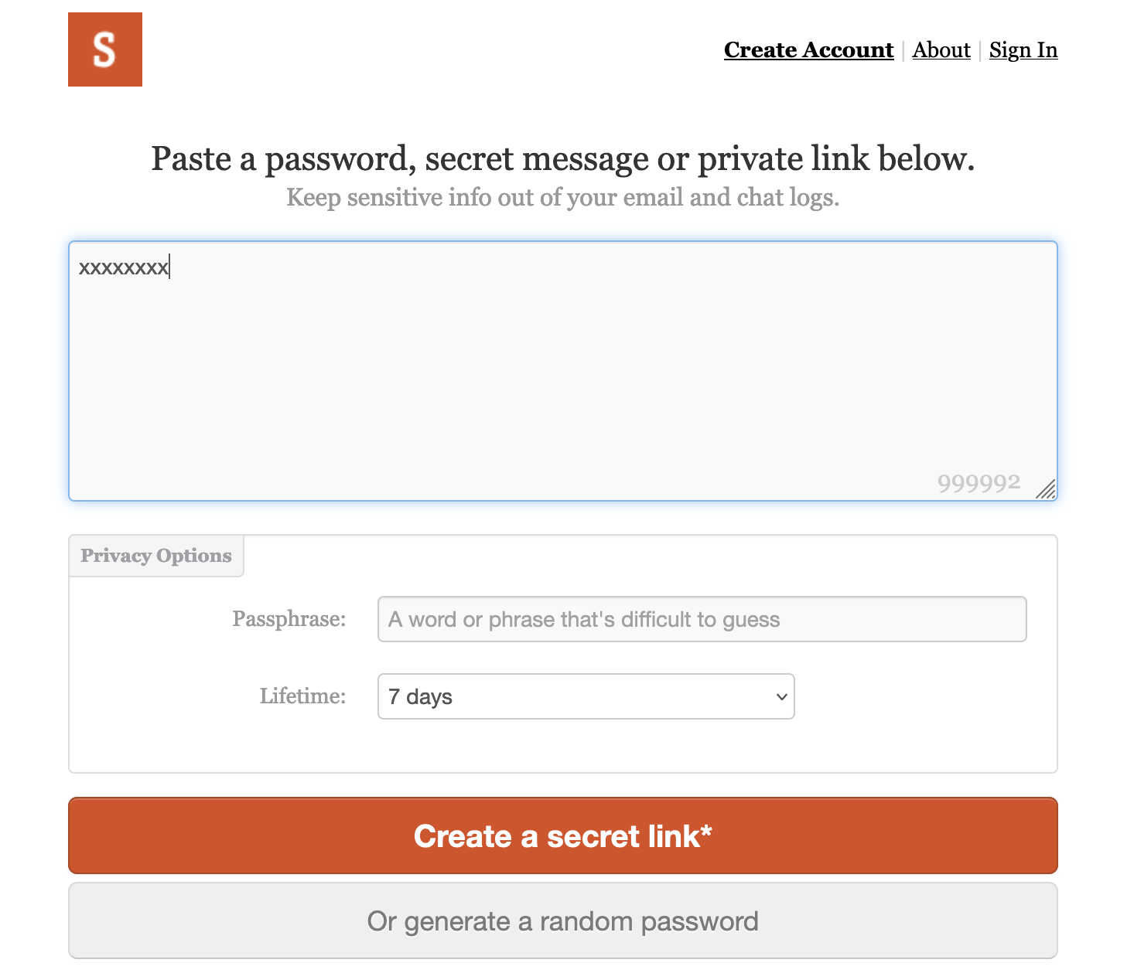This screenshot has width=1134, height=980.
Task: Click the Lifetime label
Action: click(x=302, y=696)
